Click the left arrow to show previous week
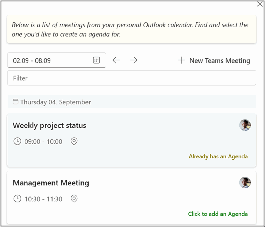Viewport: 265px width, 227px height. [116, 60]
